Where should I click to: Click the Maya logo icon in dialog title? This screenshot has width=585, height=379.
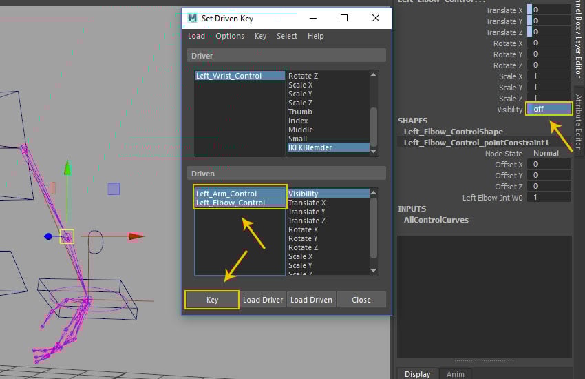(193, 19)
